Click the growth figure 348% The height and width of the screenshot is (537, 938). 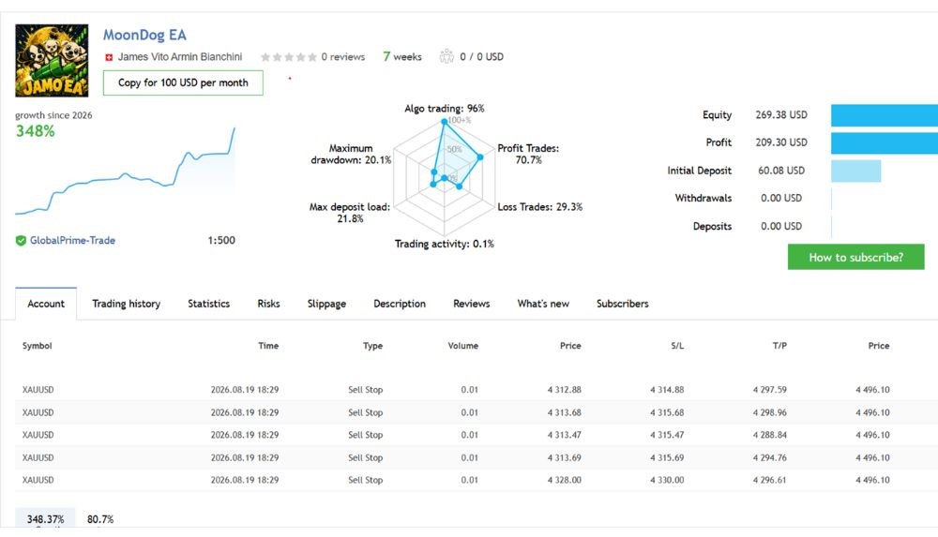(x=36, y=131)
